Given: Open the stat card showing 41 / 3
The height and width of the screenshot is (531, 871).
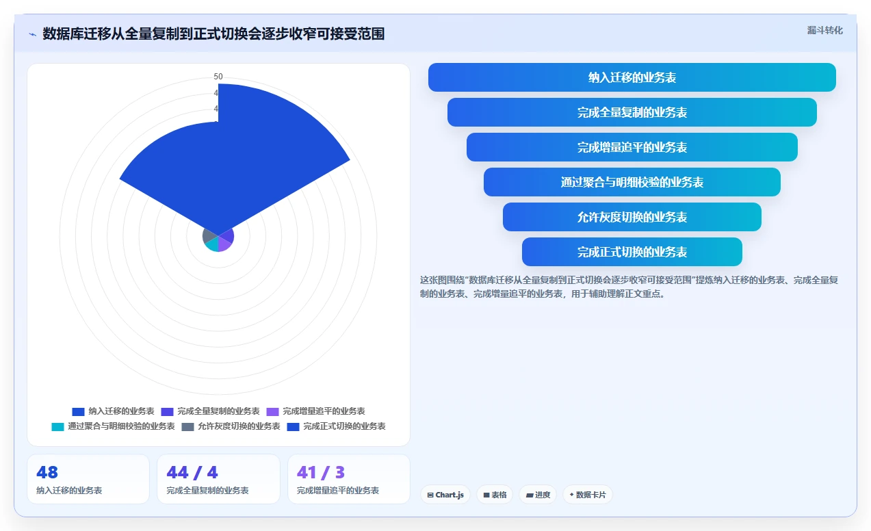Looking at the screenshot, I should [x=349, y=479].
